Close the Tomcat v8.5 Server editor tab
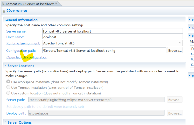 [56, 3]
